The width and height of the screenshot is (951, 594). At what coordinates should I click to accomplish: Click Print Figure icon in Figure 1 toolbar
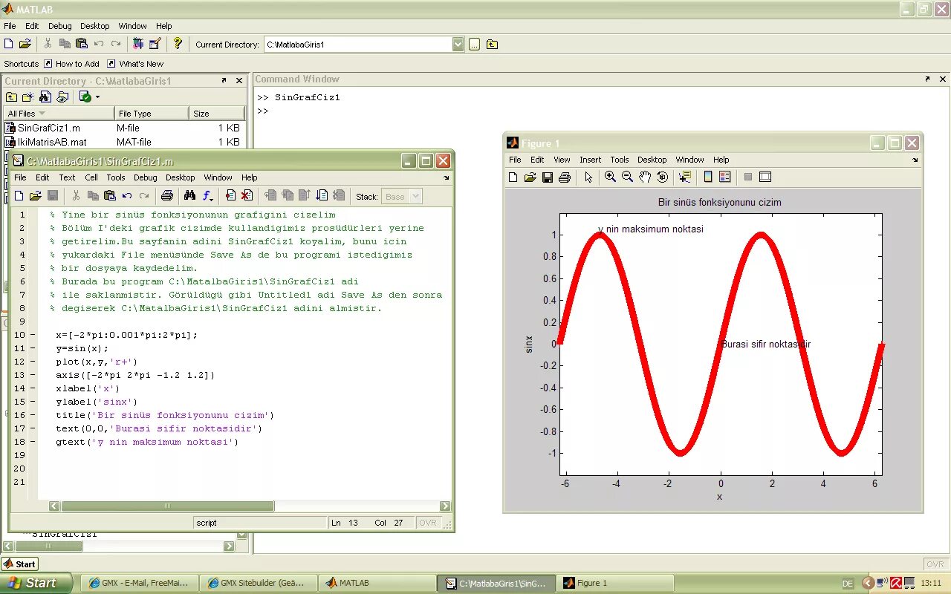click(565, 177)
